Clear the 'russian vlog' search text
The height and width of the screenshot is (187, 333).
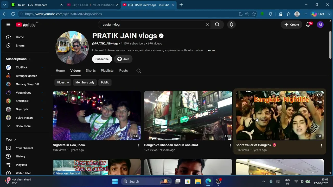[x=207, y=24]
